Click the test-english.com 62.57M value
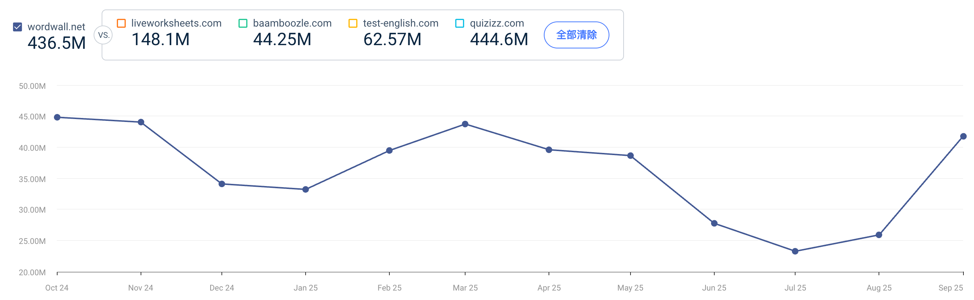Viewport: 974px width, 300px height. 392,39
